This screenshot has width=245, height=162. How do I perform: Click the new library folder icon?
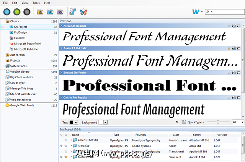point(40,12)
